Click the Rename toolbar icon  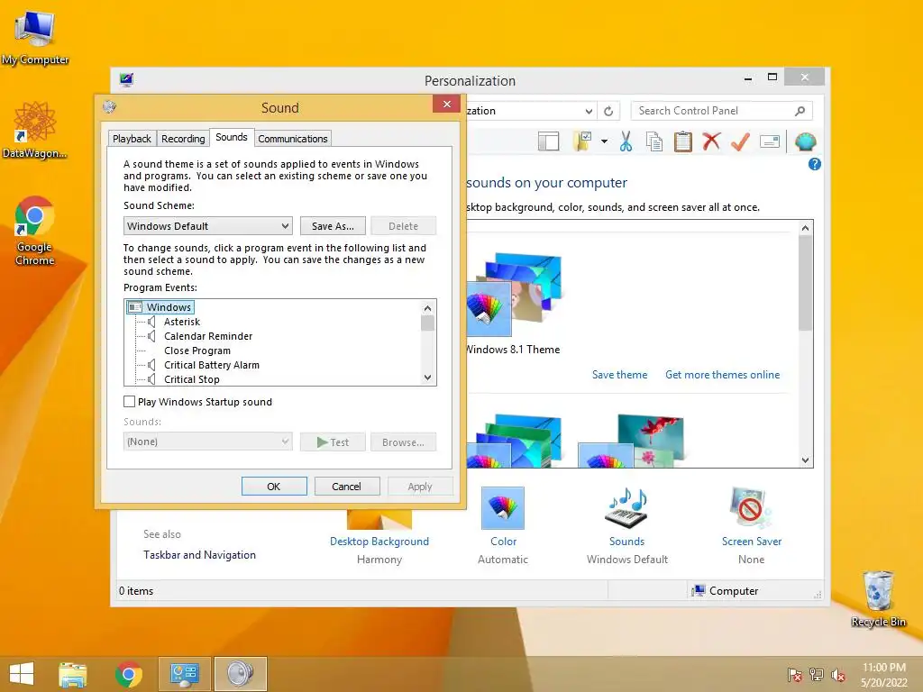(770, 141)
